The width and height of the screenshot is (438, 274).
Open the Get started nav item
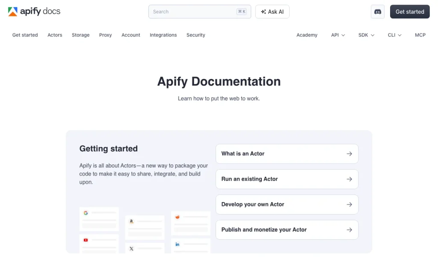pos(25,35)
